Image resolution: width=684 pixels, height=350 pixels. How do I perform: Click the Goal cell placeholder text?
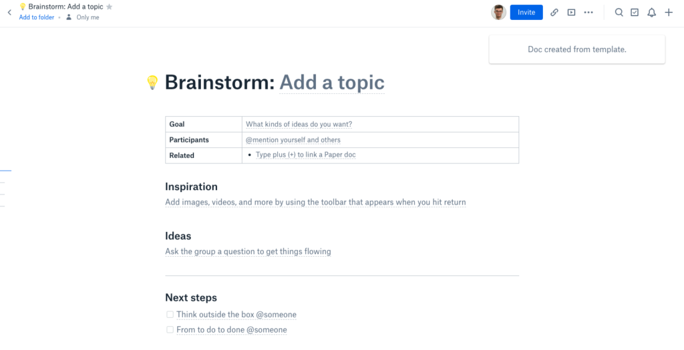click(299, 124)
